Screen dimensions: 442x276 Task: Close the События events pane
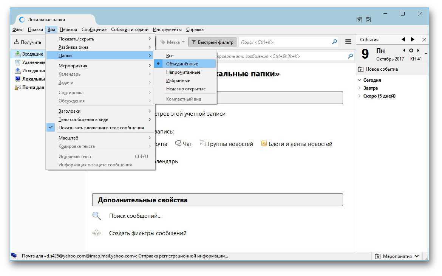click(424, 40)
